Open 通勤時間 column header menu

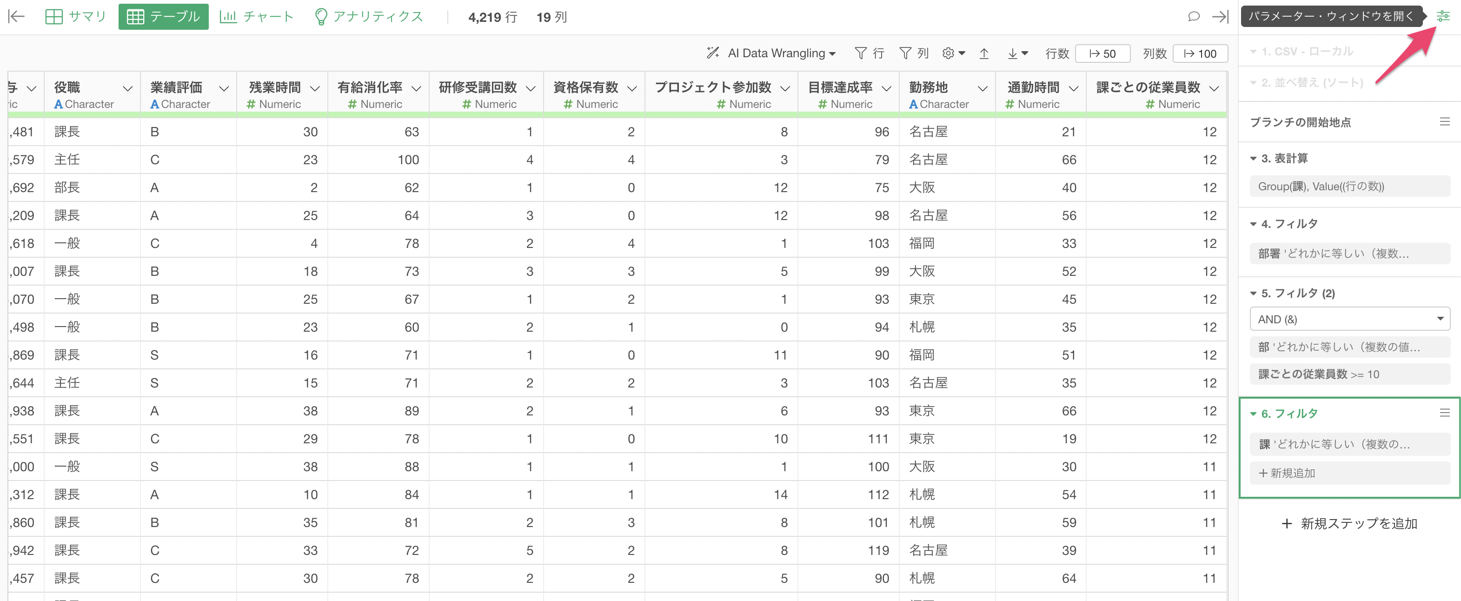pyautogui.click(x=1074, y=88)
